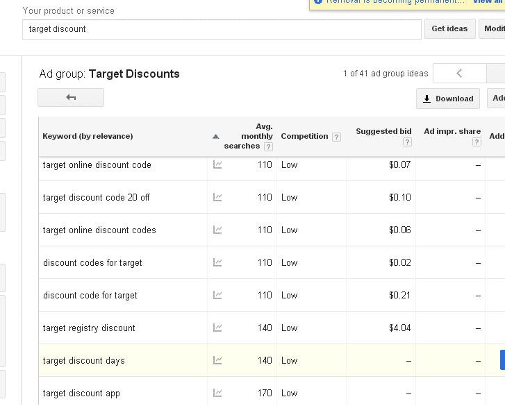This screenshot has width=505, height=406.
Task: Click the $0.06 suggested bid value
Action: 399,230
